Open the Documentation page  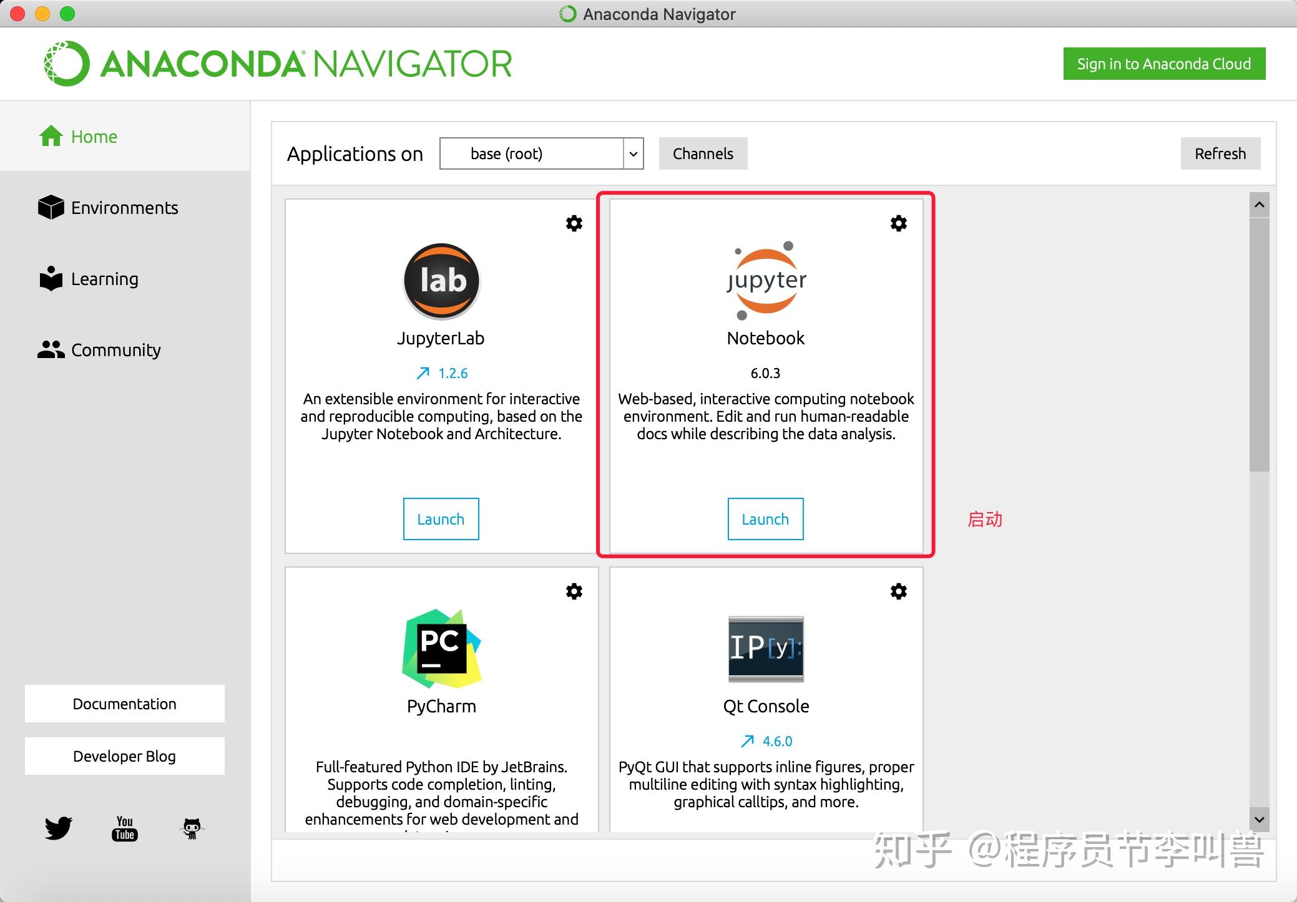pyautogui.click(x=124, y=704)
